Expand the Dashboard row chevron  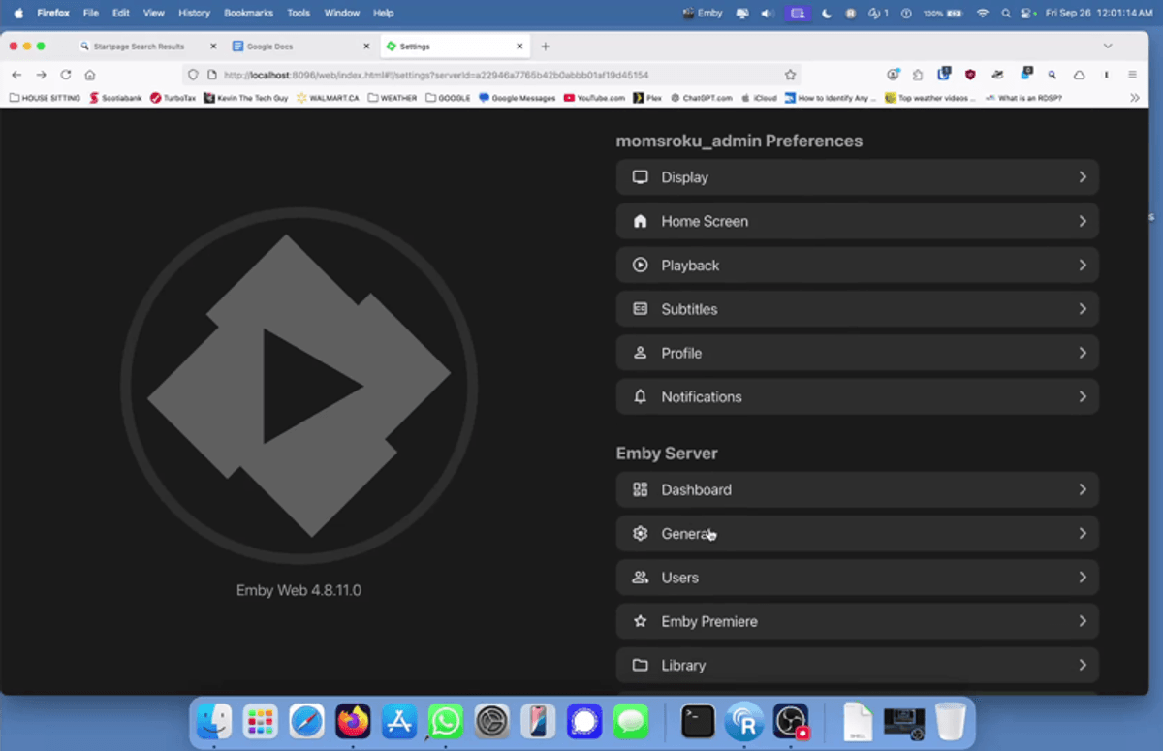coord(1082,489)
